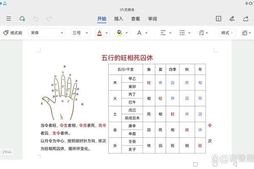Switch to the 开始 tab
Viewport: 254px width, 169px height.
(102, 19)
